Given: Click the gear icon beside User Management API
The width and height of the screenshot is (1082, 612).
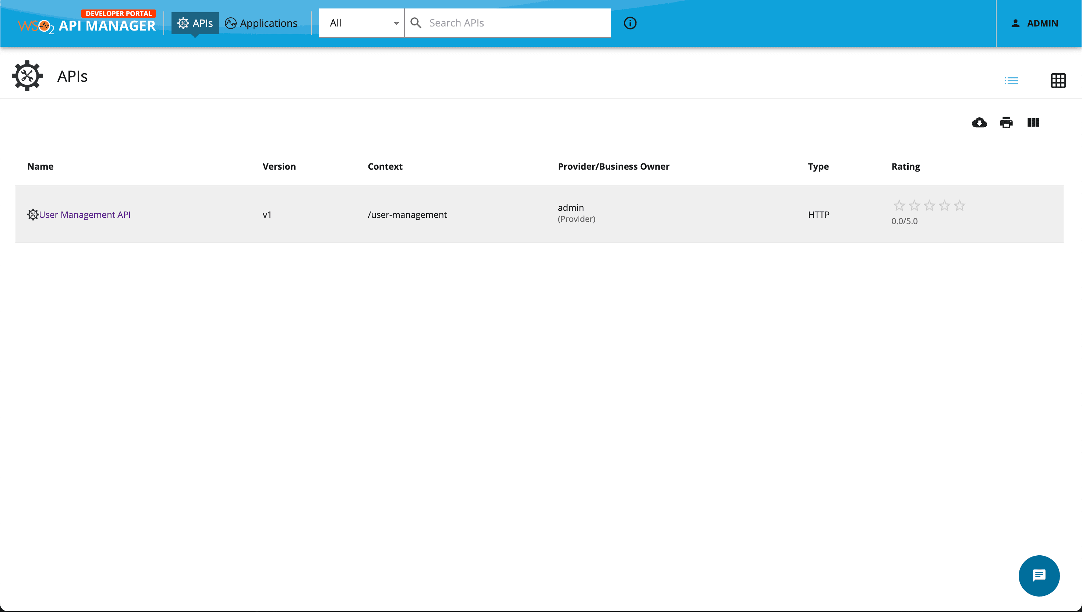Looking at the screenshot, I should [x=33, y=215].
